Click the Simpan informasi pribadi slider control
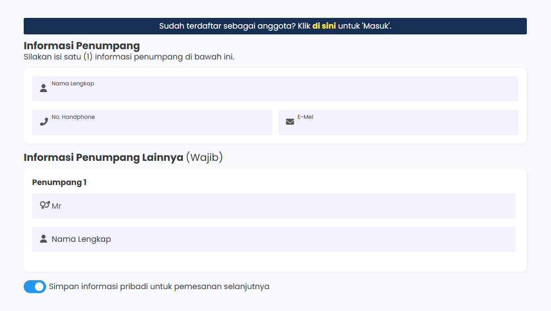The width and height of the screenshot is (551, 311). tap(35, 286)
